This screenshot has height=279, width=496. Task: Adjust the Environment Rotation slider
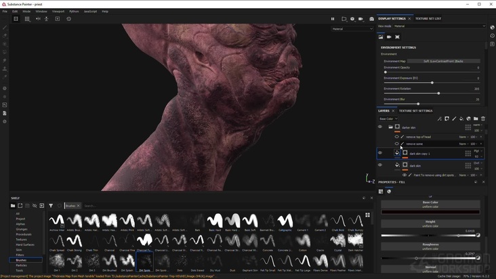coord(432,93)
